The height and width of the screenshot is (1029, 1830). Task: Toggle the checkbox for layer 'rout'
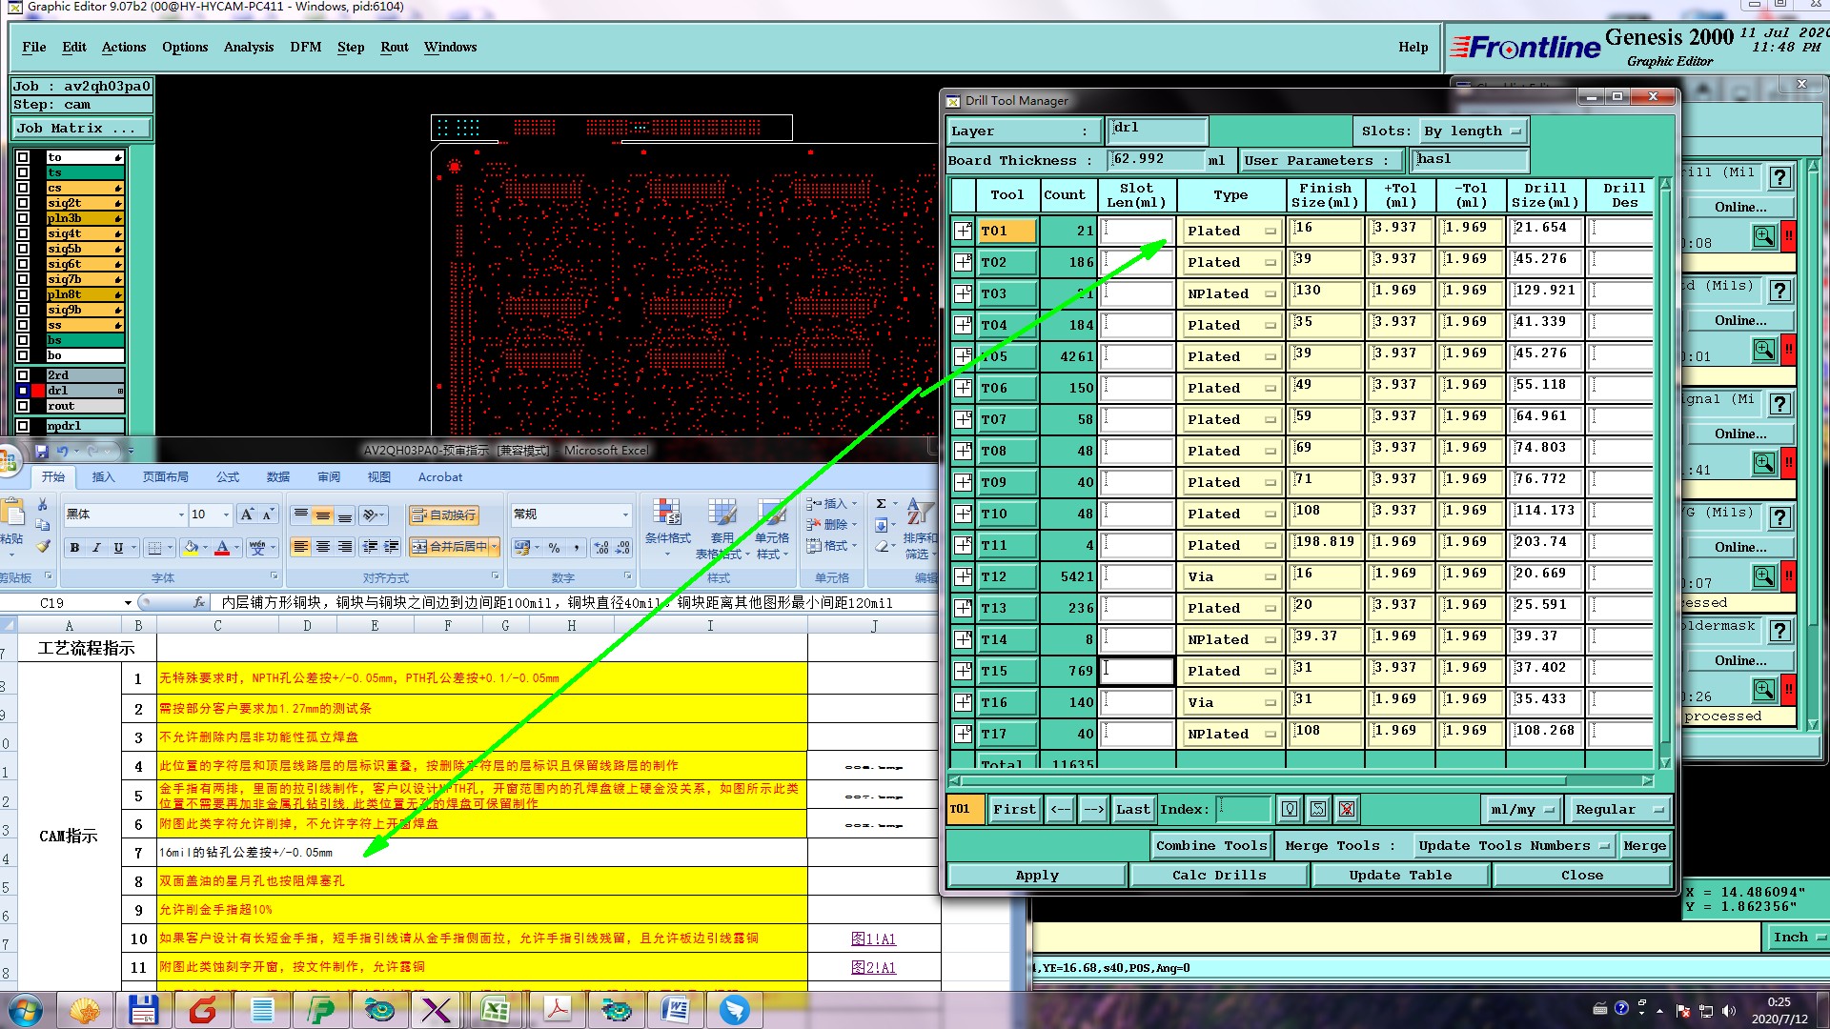tap(23, 406)
